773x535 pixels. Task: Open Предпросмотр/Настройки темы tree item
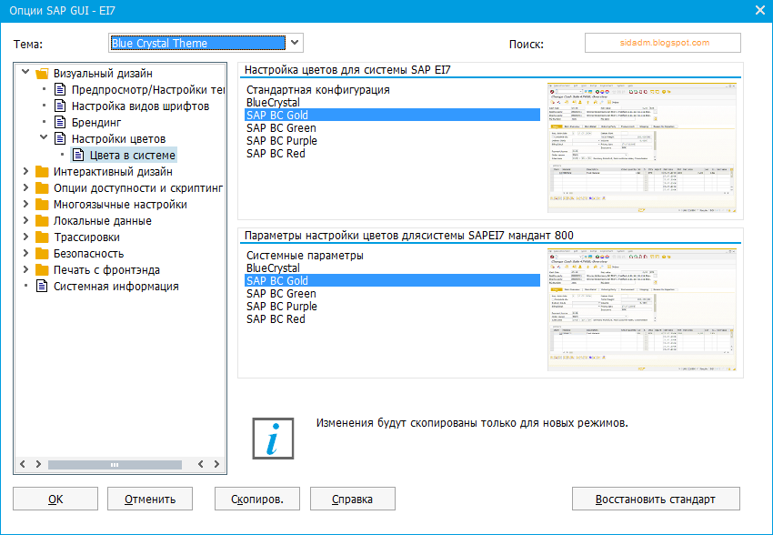pyautogui.click(x=148, y=90)
